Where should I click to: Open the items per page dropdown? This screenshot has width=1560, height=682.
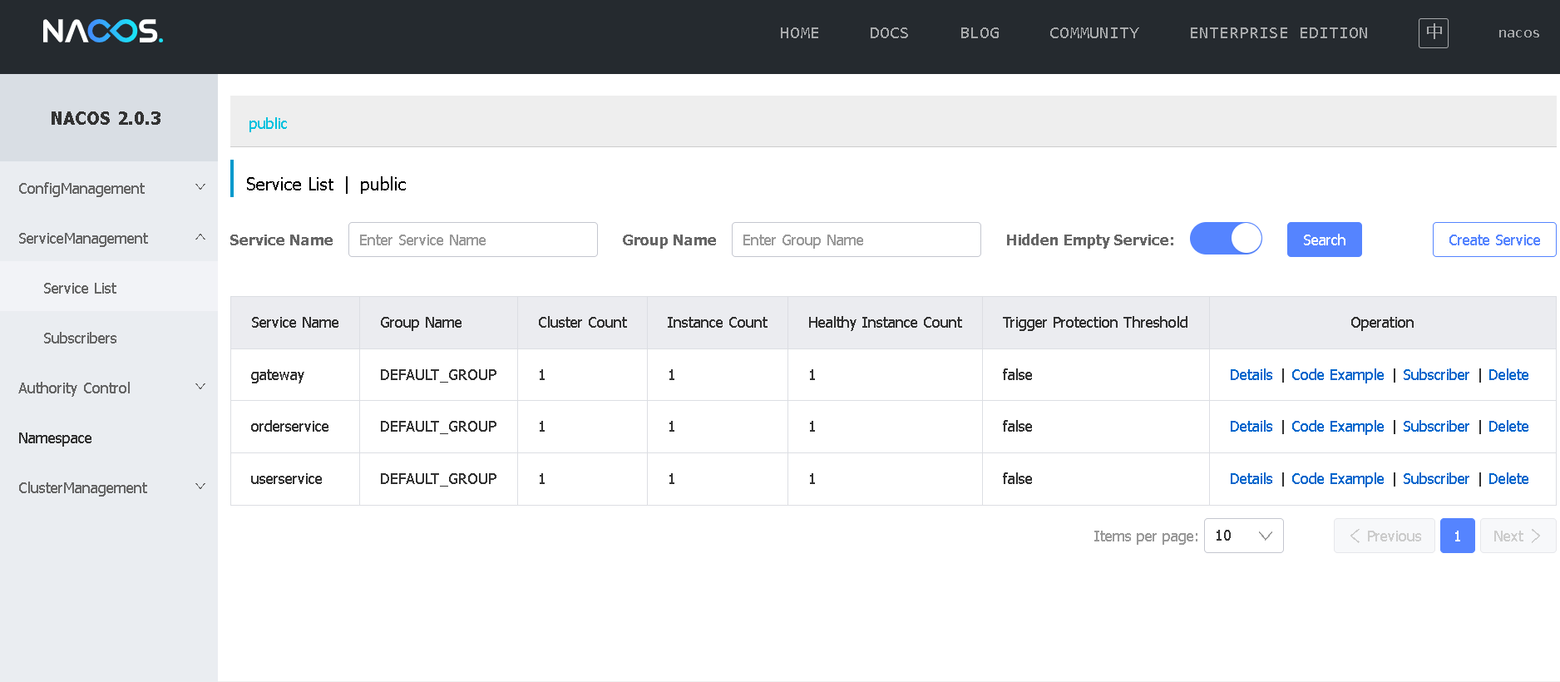pyautogui.click(x=1243, y=536)
